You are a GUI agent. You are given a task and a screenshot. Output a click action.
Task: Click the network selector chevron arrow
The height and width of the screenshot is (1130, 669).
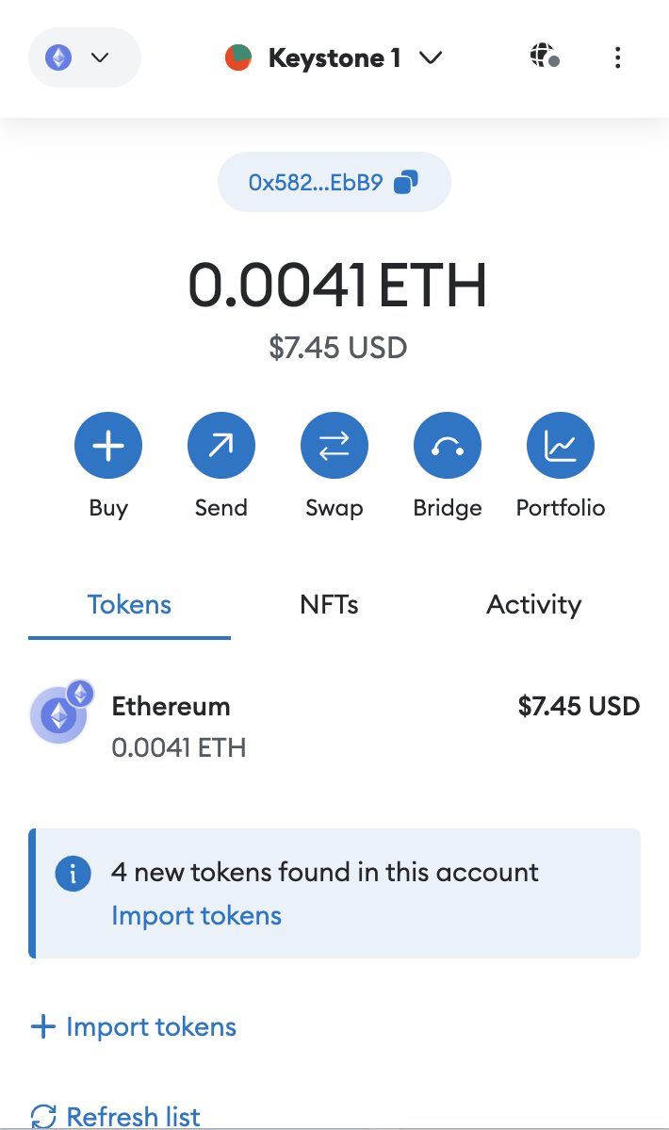[x=100, y=57]
